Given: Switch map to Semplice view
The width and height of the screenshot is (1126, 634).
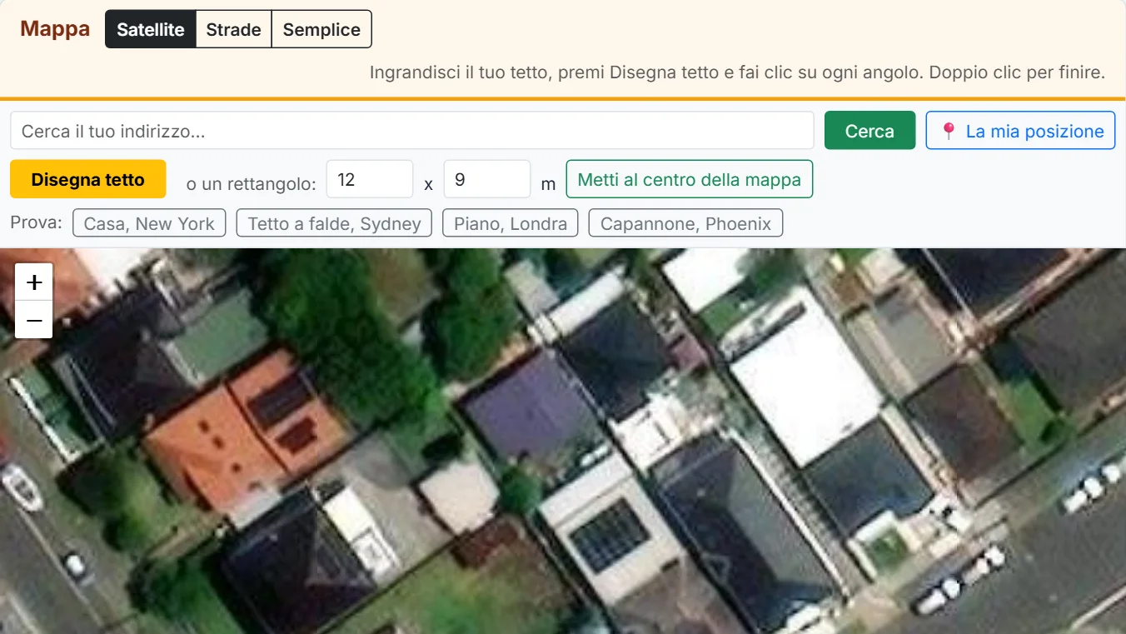Looking at the screenshot, I should point(321,29).
